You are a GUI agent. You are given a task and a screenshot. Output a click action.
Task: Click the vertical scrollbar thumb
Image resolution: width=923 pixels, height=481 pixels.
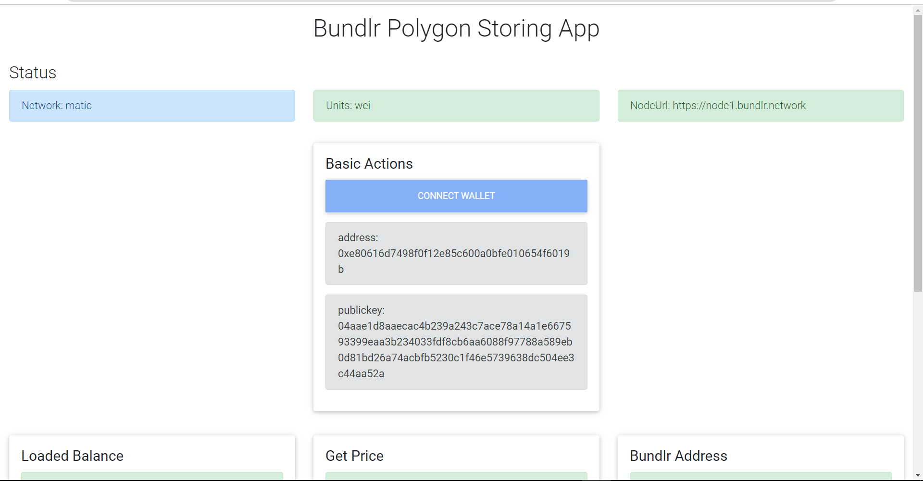coord(918,153)
